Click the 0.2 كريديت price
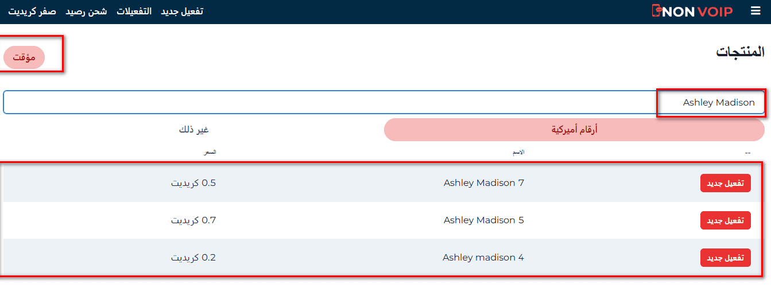This screenshot has height=307, width=771. click(193, 258)
